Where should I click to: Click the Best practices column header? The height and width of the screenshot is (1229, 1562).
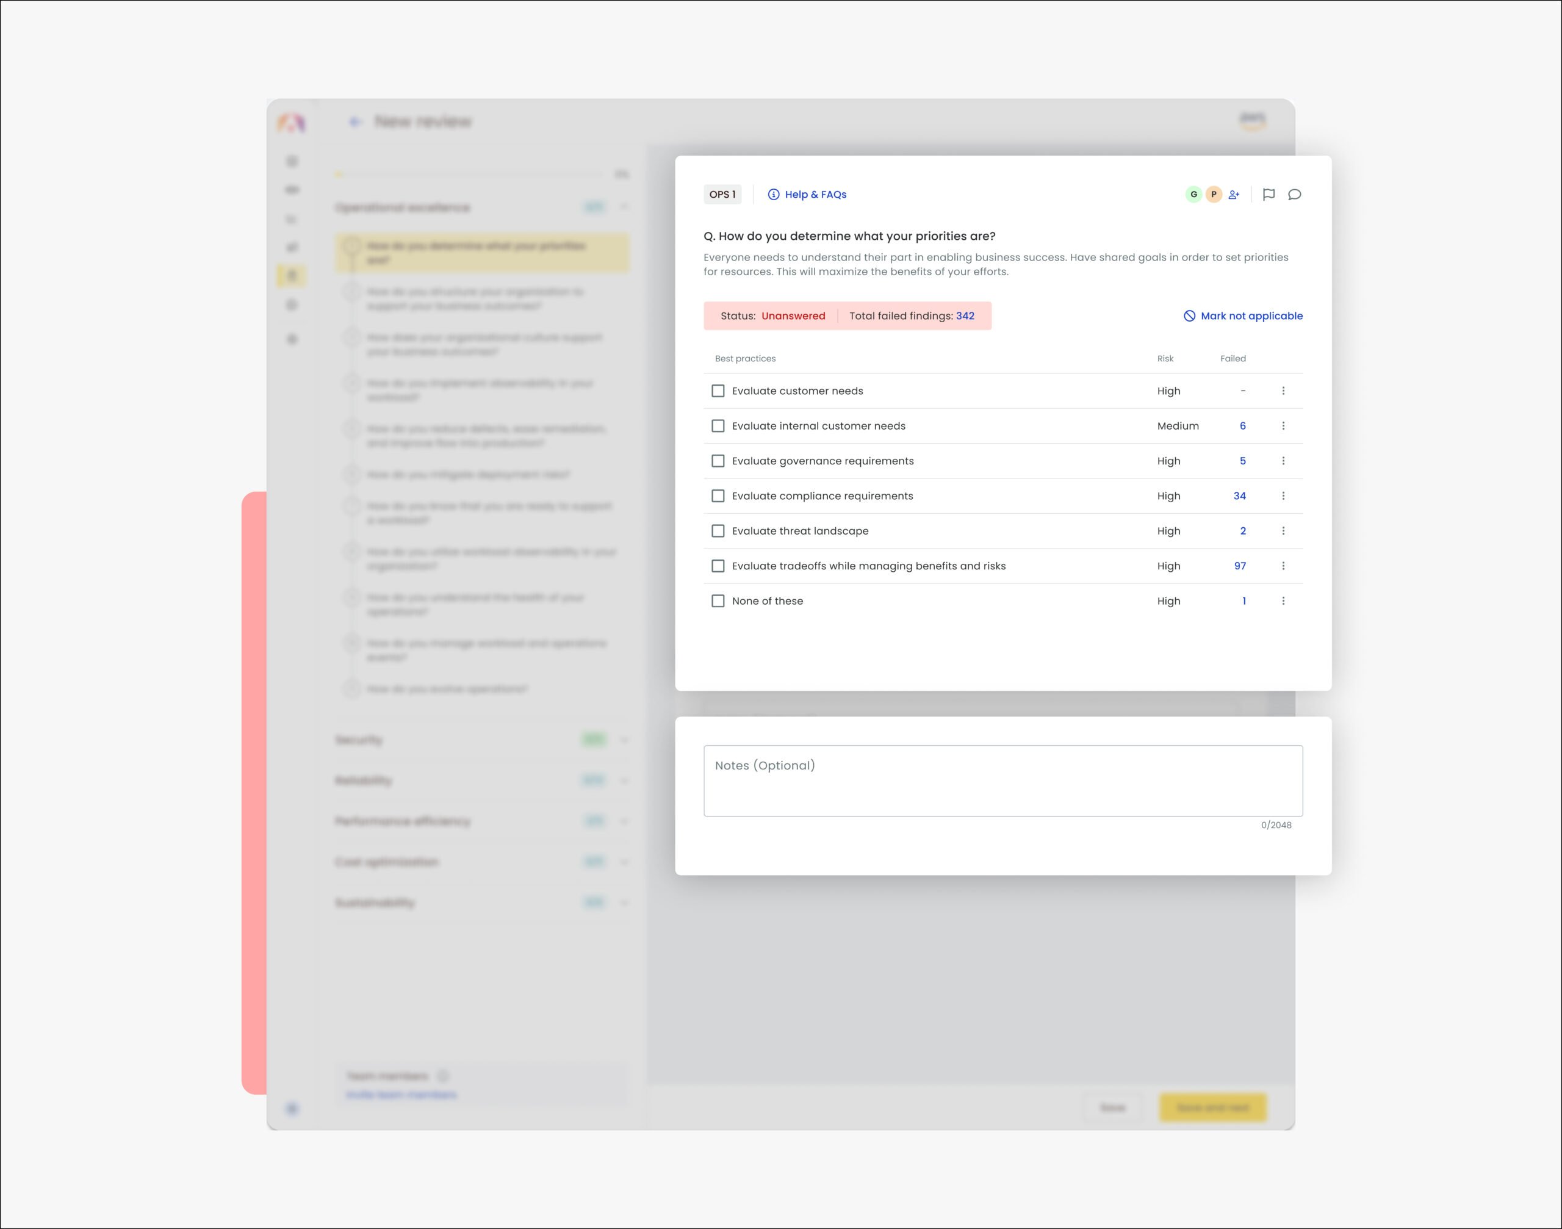[746, 358]
